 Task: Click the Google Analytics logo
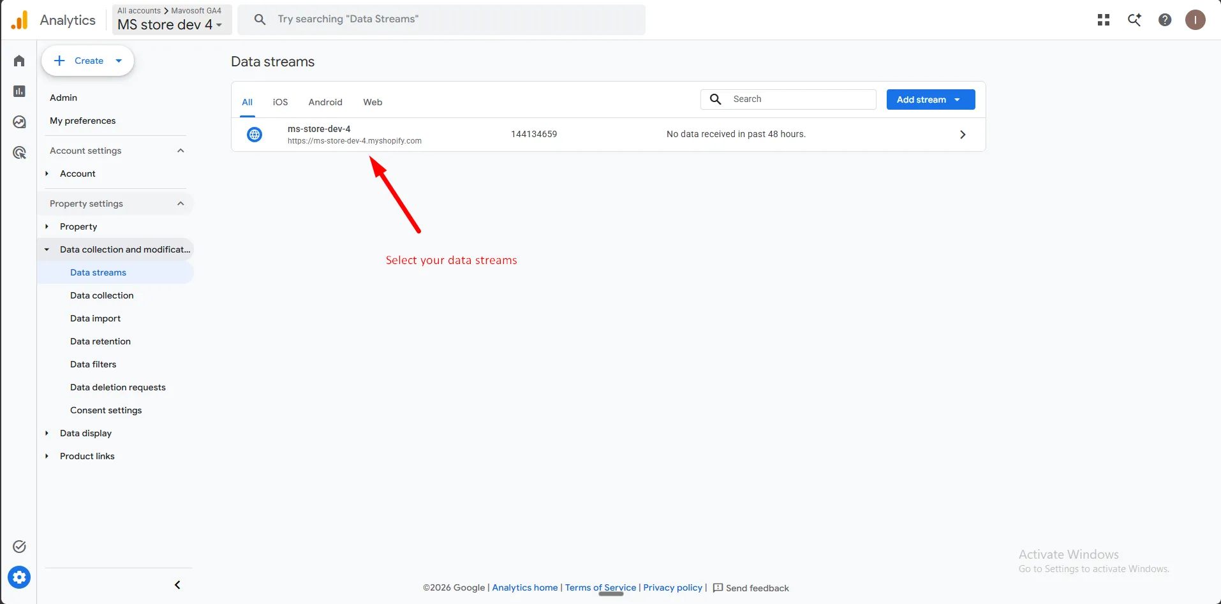point(20,20)
